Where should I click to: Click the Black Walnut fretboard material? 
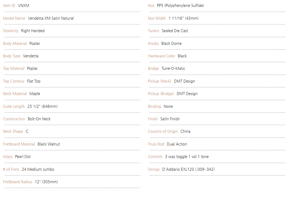point(48,144)
